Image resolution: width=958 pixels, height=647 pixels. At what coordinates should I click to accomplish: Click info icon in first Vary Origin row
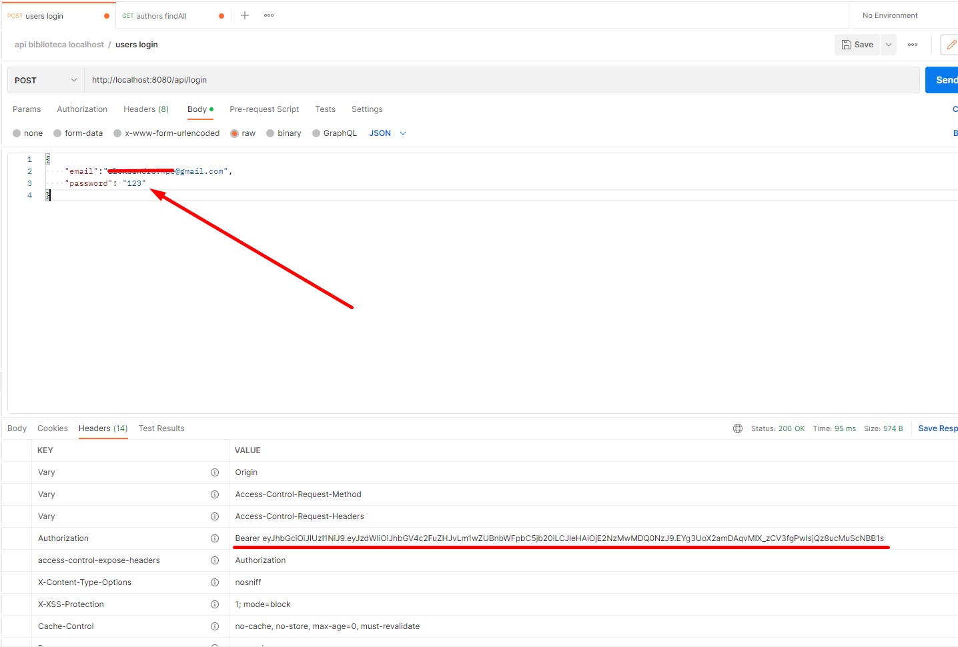click(215, 472)
